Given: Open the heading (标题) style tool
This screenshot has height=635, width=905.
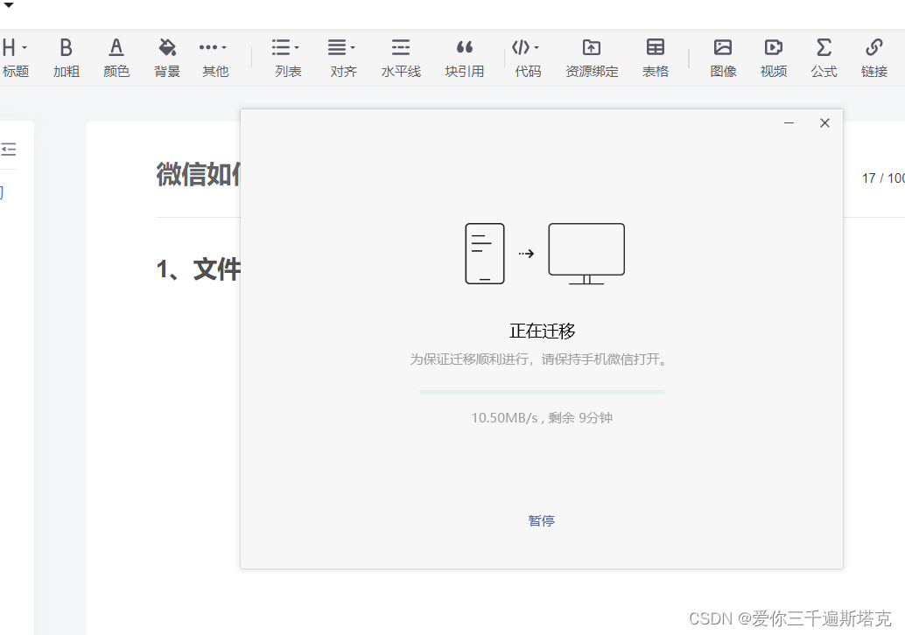Looking at the screenshot, I should [14, 58].
